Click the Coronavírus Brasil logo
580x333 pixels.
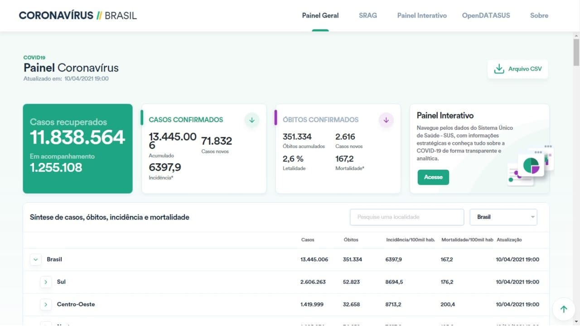pos(77,15)
